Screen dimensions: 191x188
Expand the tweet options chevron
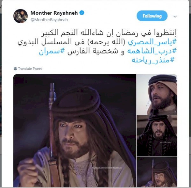(x=175, y=17)
